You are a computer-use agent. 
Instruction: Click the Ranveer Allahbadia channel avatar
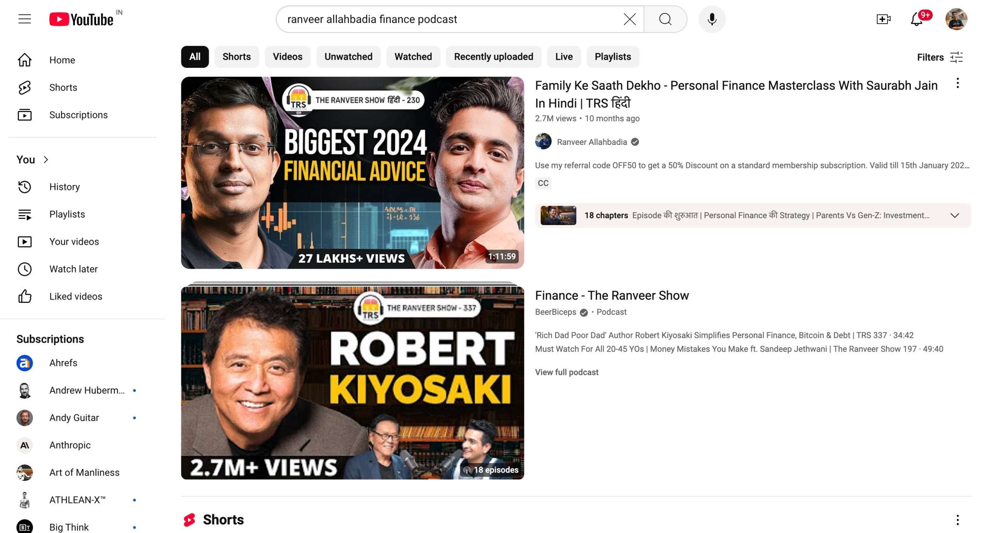(543, 141)
